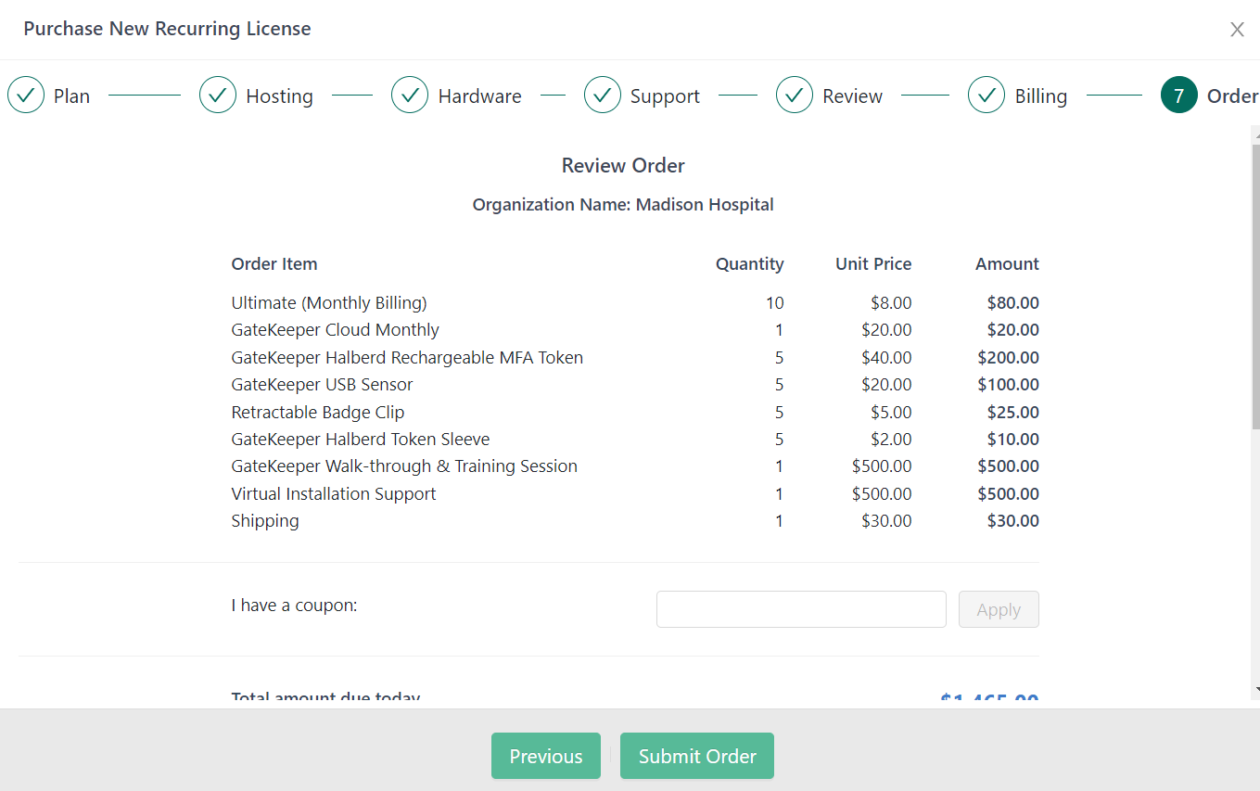
Task: Click the scrollbar down arrow
Action: [x=1255, y=690]
